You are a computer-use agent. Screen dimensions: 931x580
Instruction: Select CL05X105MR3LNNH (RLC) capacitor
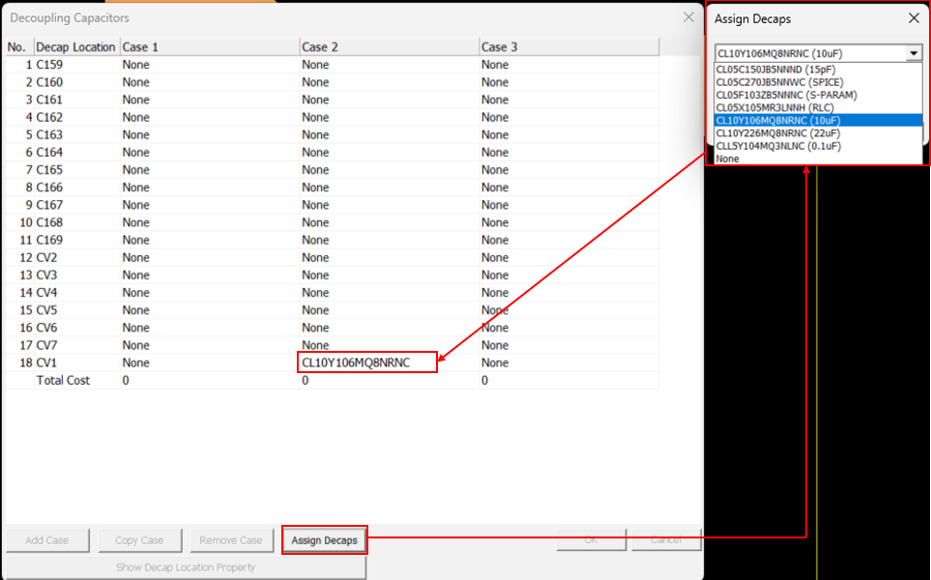pos(775,107)
